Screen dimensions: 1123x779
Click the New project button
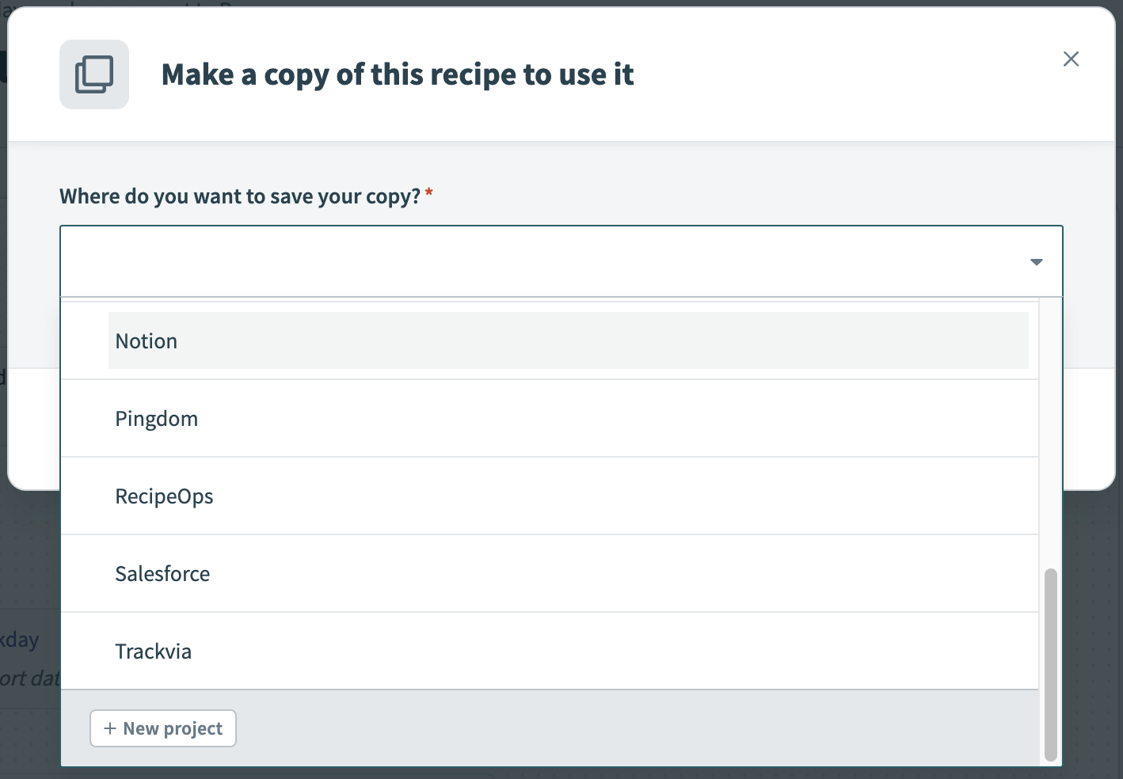162,728
